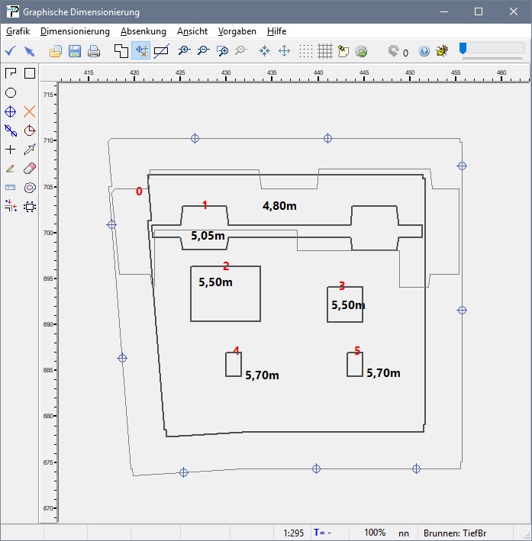Click the blue ruler measure tool
The image size is (532, 541).
(11, 187)
